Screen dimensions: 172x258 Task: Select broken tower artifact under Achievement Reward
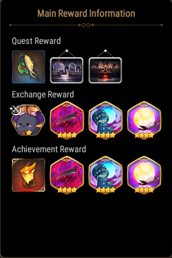105,175
